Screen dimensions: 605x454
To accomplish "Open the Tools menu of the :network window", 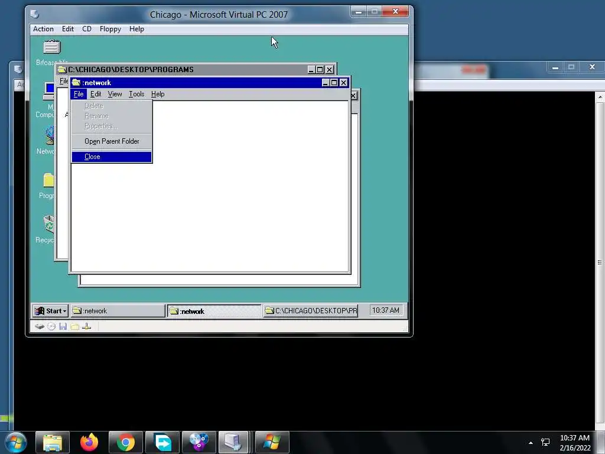I will coord(136,94).
